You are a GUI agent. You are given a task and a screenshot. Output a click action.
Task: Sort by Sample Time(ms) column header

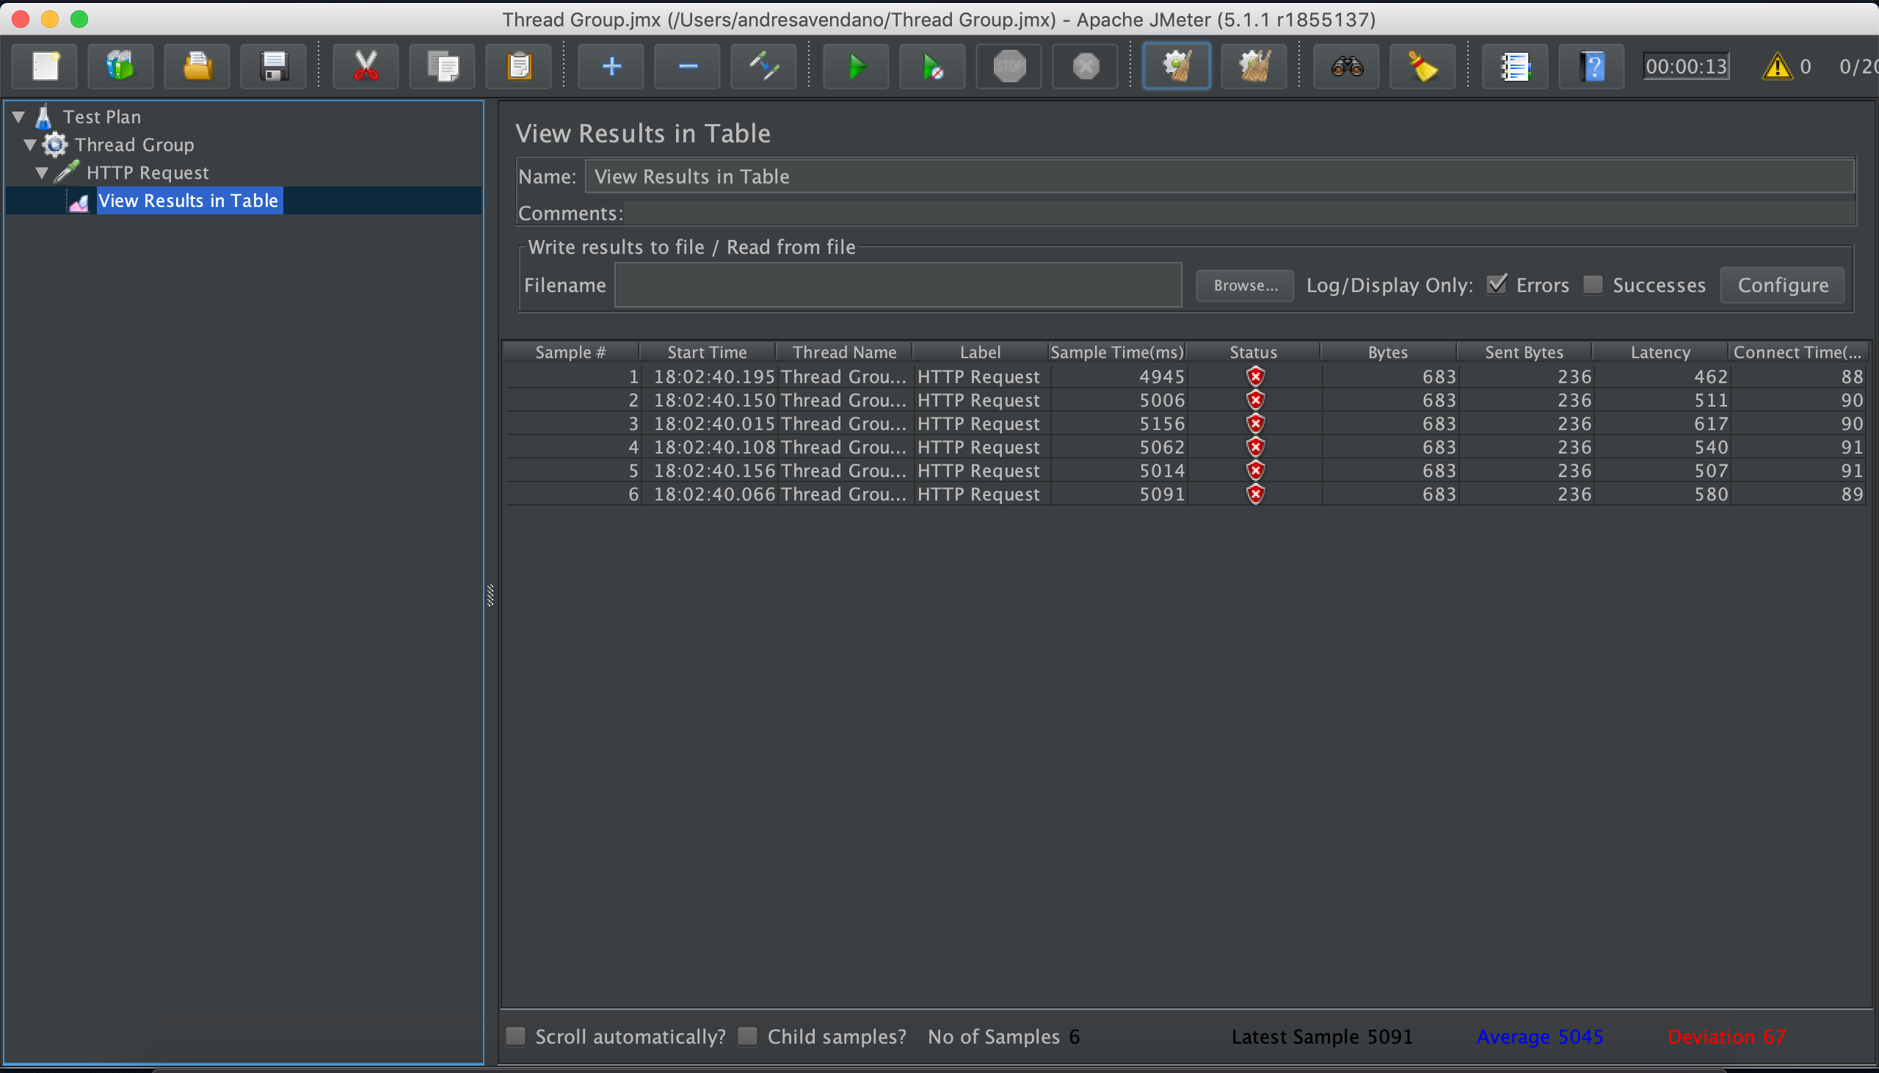pyautogui.click(x=1116, y=352)
